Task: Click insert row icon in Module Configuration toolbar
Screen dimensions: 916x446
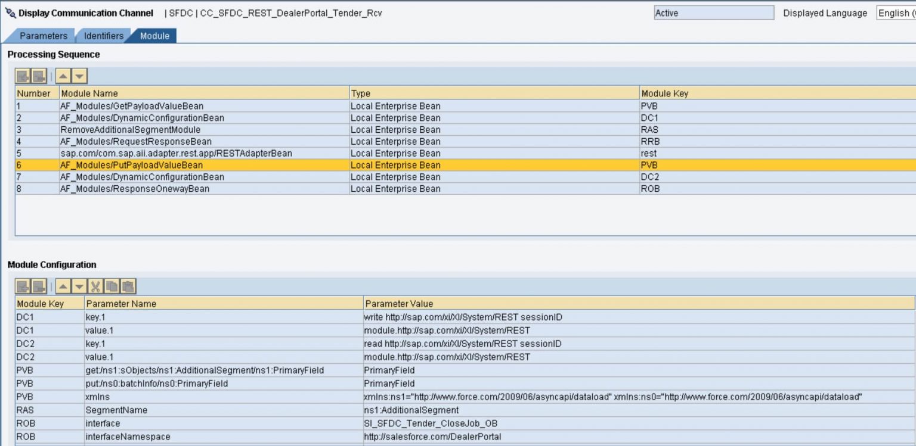Action: [x=23, y=286]
